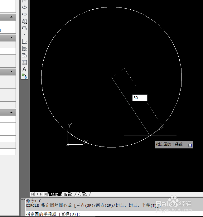
Task: Collapse the first properties panel section
Action: [x=11, y=17]
